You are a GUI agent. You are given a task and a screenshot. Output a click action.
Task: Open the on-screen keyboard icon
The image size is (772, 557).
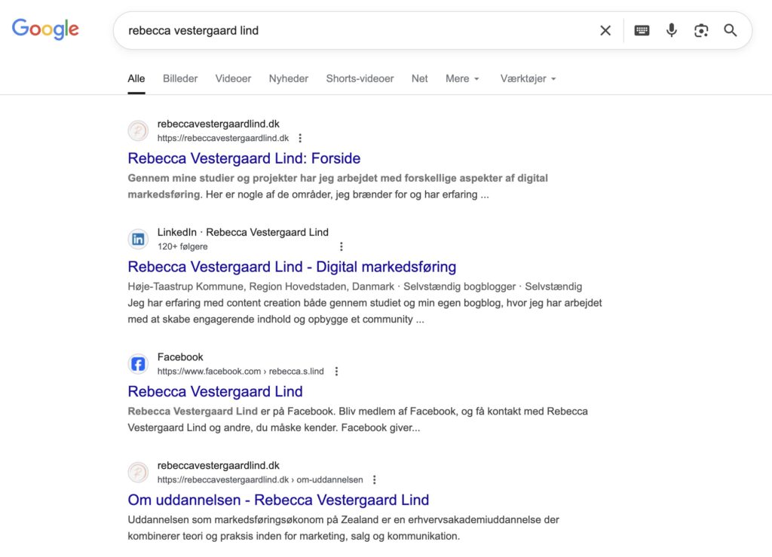click(x=642, y=30)
